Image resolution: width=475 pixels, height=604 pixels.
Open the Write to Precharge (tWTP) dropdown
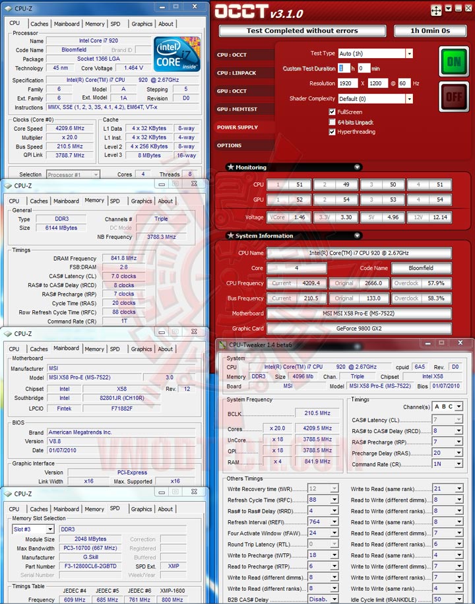tap(334, 555)
